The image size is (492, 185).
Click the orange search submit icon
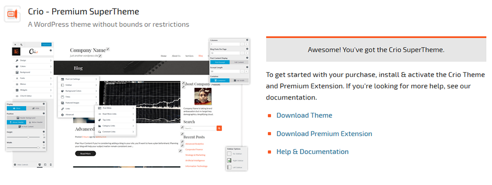(219, 129)
